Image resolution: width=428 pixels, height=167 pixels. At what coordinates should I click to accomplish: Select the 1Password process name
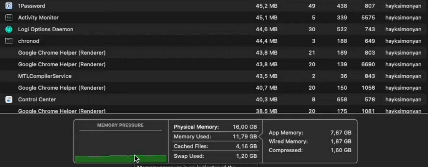(x=32, y=6)
